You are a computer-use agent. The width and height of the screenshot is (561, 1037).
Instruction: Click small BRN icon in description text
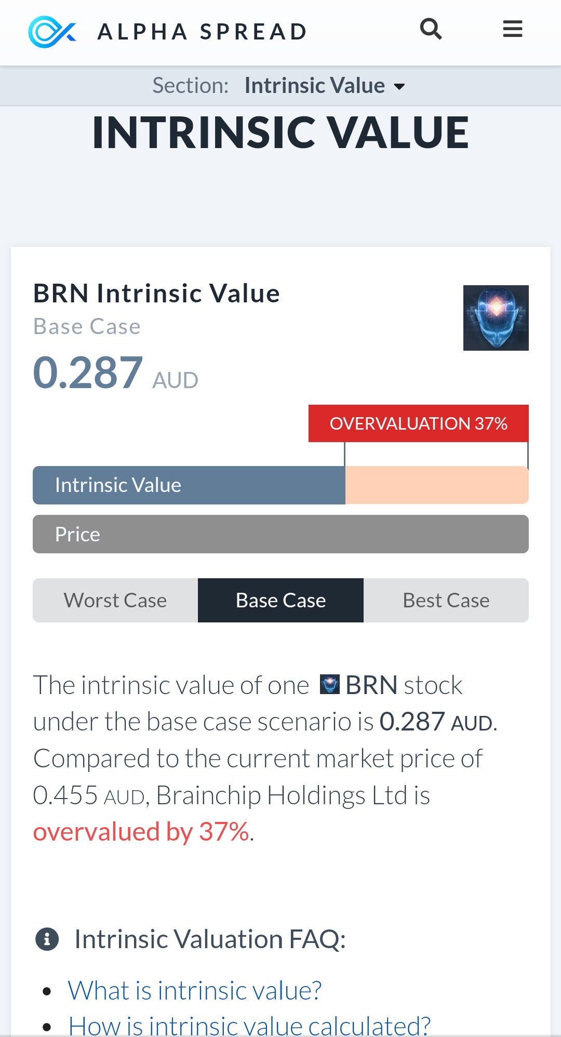coord(329,685)
